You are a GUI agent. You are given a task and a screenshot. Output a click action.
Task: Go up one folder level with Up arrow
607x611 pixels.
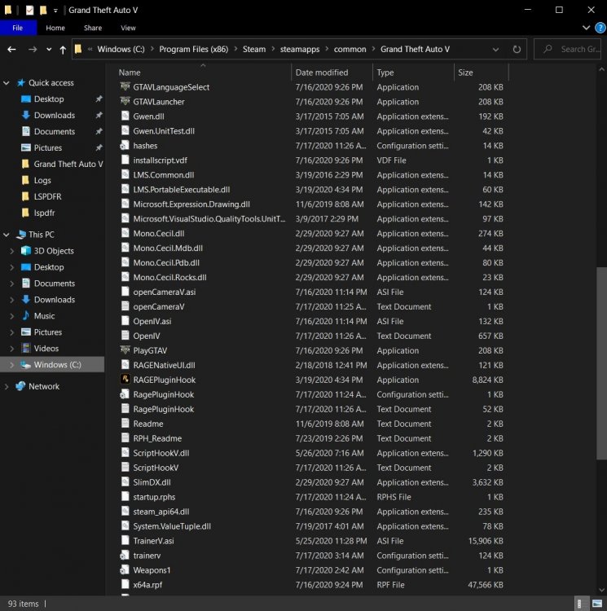(63, 49)
